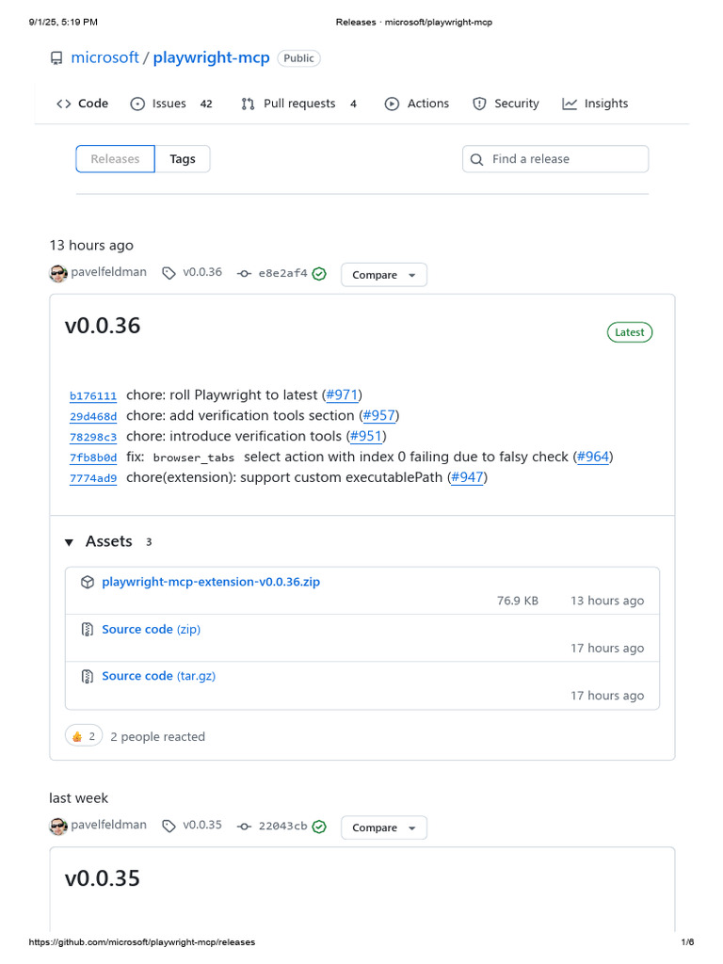Toggle the fire emoji reaction
This screenshot has width=723, height=964.
(84, 736)
